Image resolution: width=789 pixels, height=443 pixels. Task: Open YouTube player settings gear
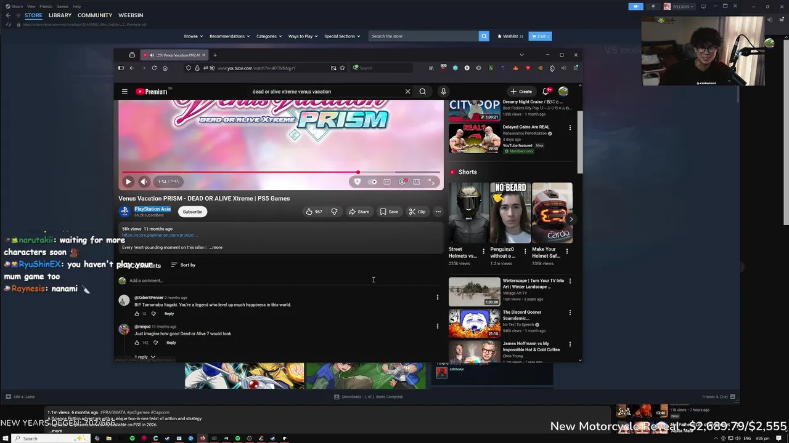402,182
